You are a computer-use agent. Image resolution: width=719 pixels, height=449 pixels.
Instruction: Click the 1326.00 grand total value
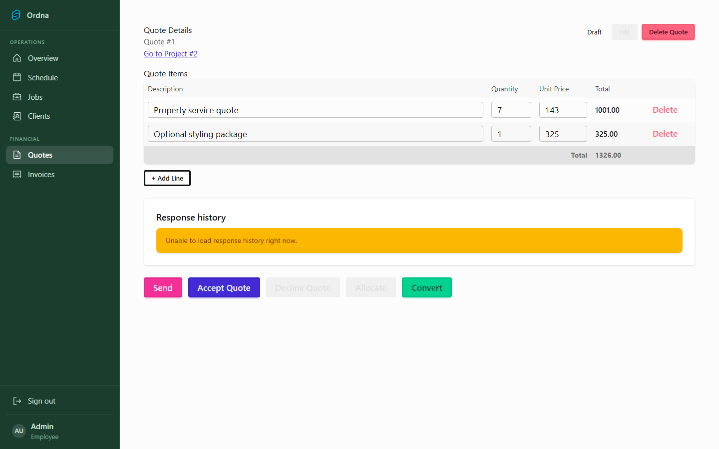(608, 155)
